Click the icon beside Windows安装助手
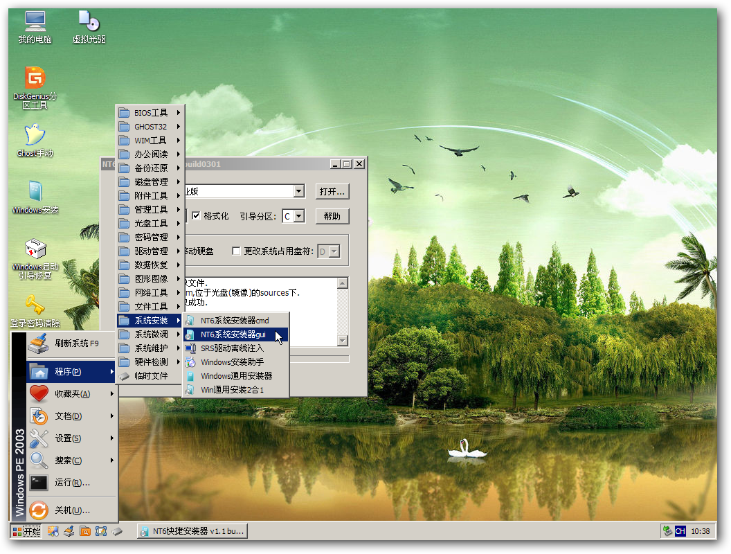This screenshot has width=731, height=554. coord(190,362)
